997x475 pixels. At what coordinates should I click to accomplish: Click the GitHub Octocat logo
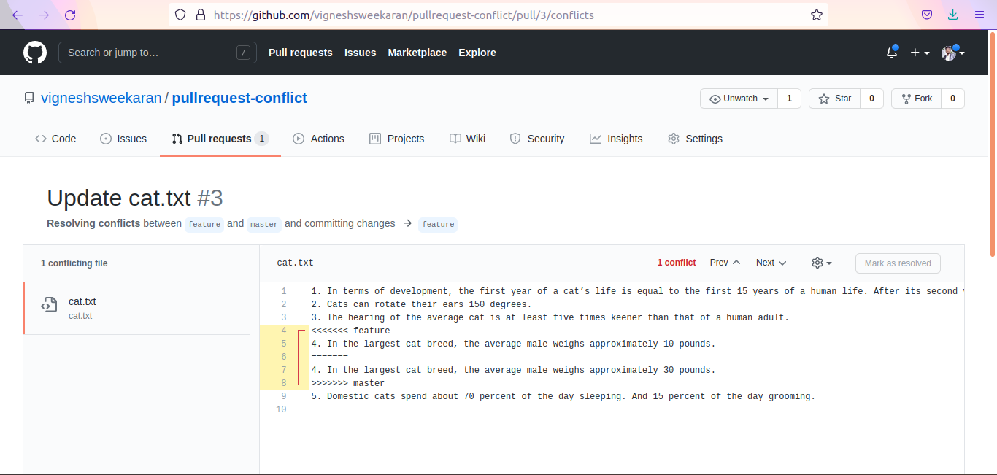click(x=35, y=53)
